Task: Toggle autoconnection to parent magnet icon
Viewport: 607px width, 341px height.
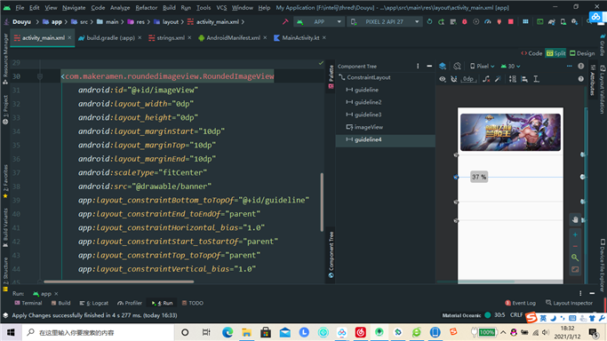Action: click(454, 79)
